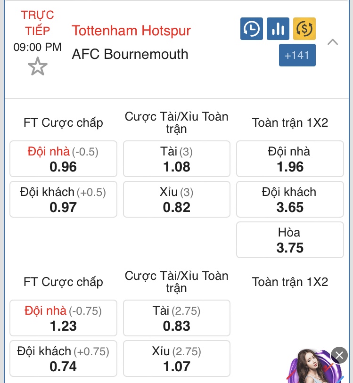Mark the match favorite with star icon

point(37,66)
